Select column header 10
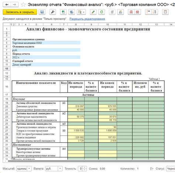 107,24
